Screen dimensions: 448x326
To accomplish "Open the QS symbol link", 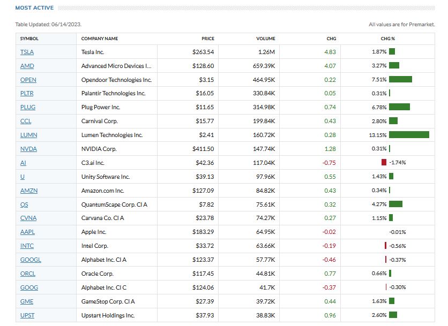I will pos(25,204).
